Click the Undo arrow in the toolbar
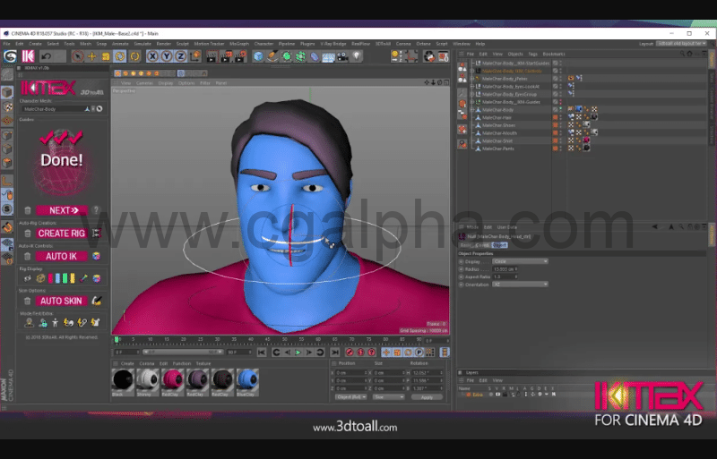Viewport: 717px width, 459px height. pos(46,56)
